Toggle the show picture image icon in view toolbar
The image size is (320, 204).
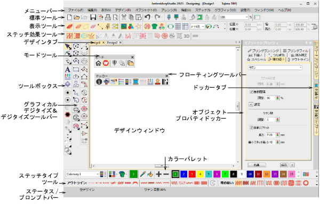tap(124, 27)
